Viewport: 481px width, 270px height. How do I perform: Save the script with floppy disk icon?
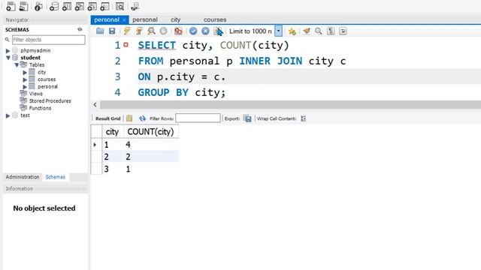point(112,31)
